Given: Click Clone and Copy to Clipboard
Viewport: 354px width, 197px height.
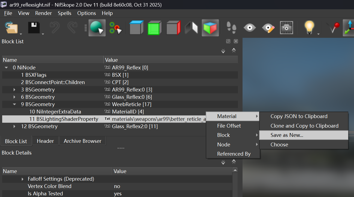Looking at the screenshot, I should pos(304,126).
